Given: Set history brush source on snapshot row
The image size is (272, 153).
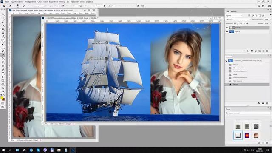Looking at the screenshot, I should pyautogui.click(x=227, y=61).
